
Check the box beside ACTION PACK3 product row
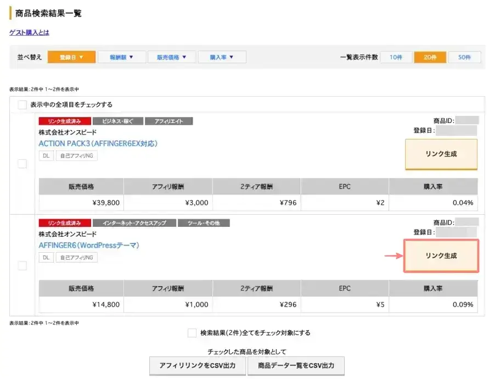(22, 163)
